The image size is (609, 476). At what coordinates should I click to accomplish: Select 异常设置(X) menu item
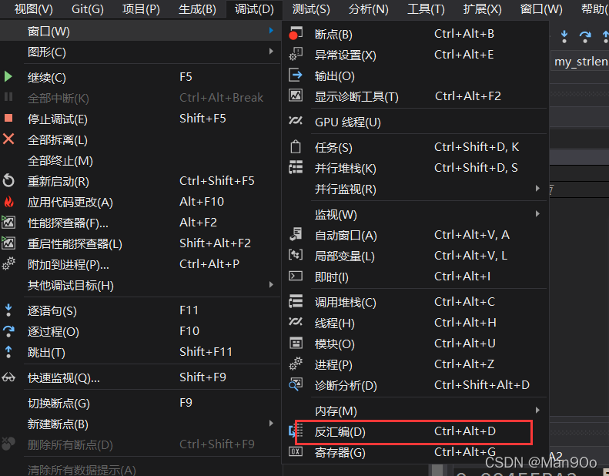pyautogui.click(x=415, y=55)
